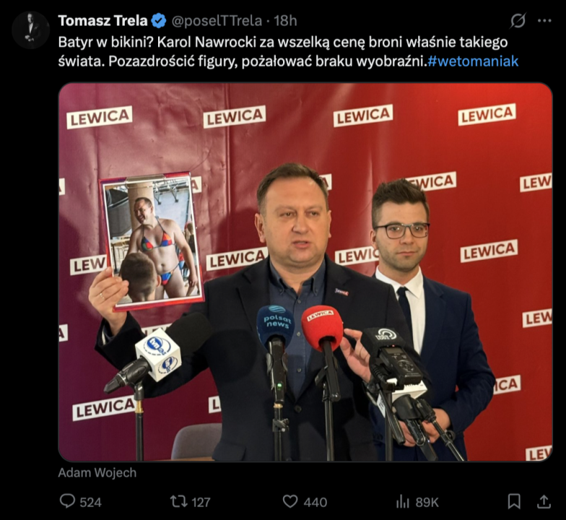Like the tweet with heart icon

tap(290, 501)
